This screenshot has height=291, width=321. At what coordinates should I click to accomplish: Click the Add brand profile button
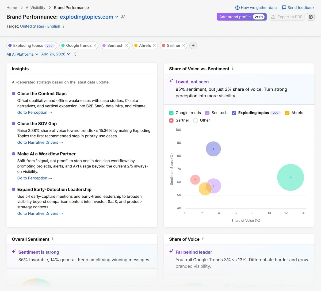[x=242, y=17]
